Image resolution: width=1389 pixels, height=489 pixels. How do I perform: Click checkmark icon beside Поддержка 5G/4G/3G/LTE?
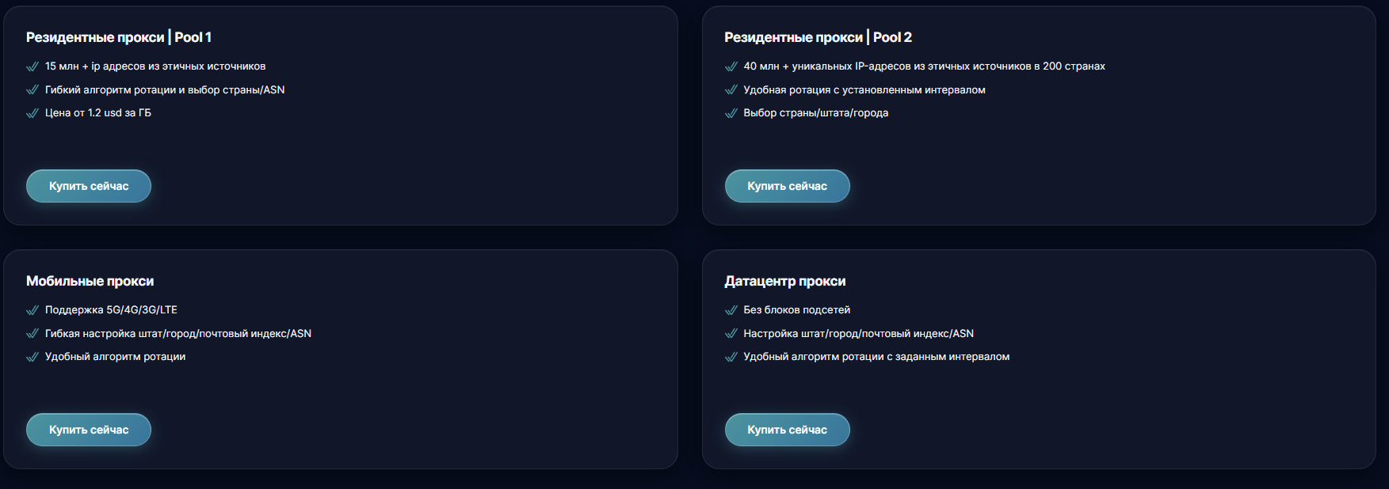32,310
